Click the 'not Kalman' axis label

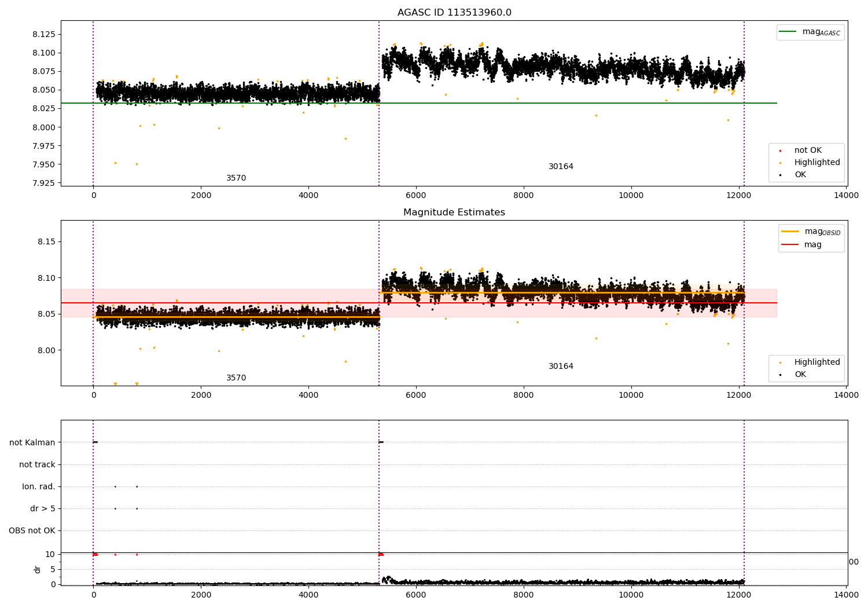tap(32, 442)
